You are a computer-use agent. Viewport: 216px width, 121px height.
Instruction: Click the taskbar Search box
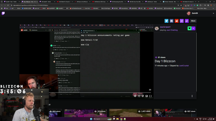tap(103, 119)
